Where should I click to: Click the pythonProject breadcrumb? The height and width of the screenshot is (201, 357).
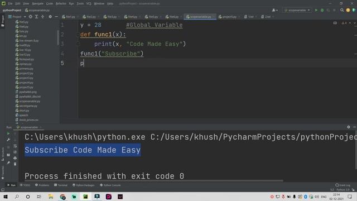(x=12, y=10)
